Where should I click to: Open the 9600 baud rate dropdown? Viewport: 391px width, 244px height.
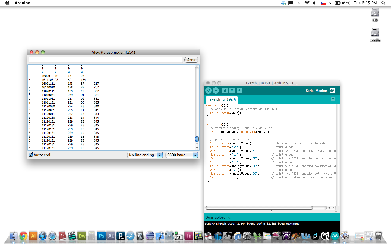pyautogui.click(x=182, y=155)
